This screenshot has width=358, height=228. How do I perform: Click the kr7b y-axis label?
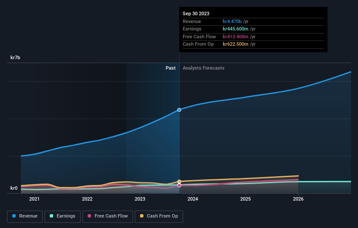(x=15, y=57)
